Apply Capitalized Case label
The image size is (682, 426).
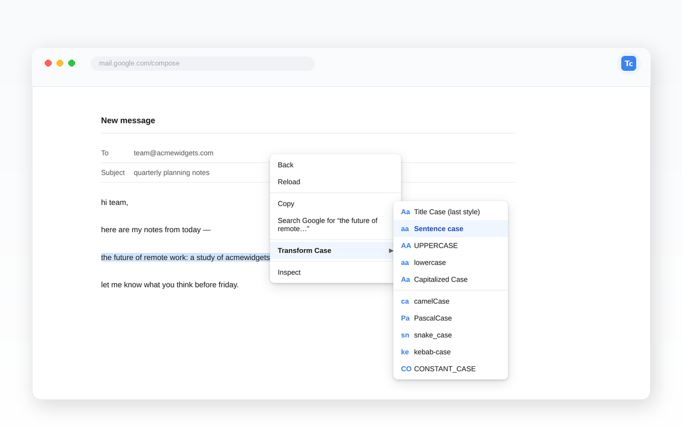[x=441, y=280]
